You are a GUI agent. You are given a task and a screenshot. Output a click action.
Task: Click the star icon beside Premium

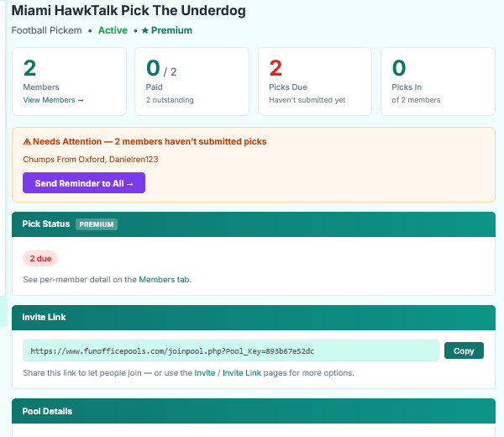(145, 30)
